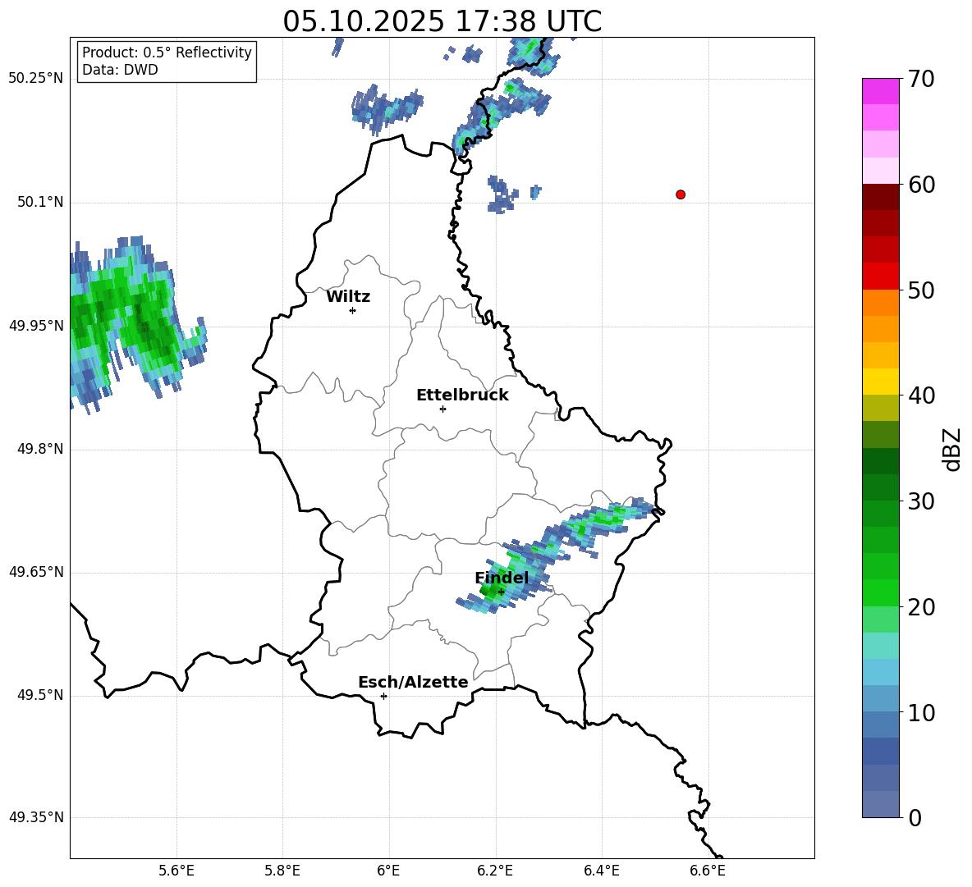Click the colorbar tick value 10
The image size is (972, 887).
pos(921,713)
